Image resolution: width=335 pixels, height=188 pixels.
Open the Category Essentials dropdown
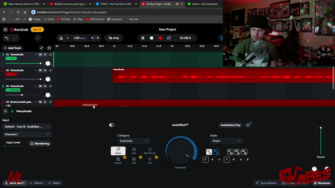click(x=133, y=141)
